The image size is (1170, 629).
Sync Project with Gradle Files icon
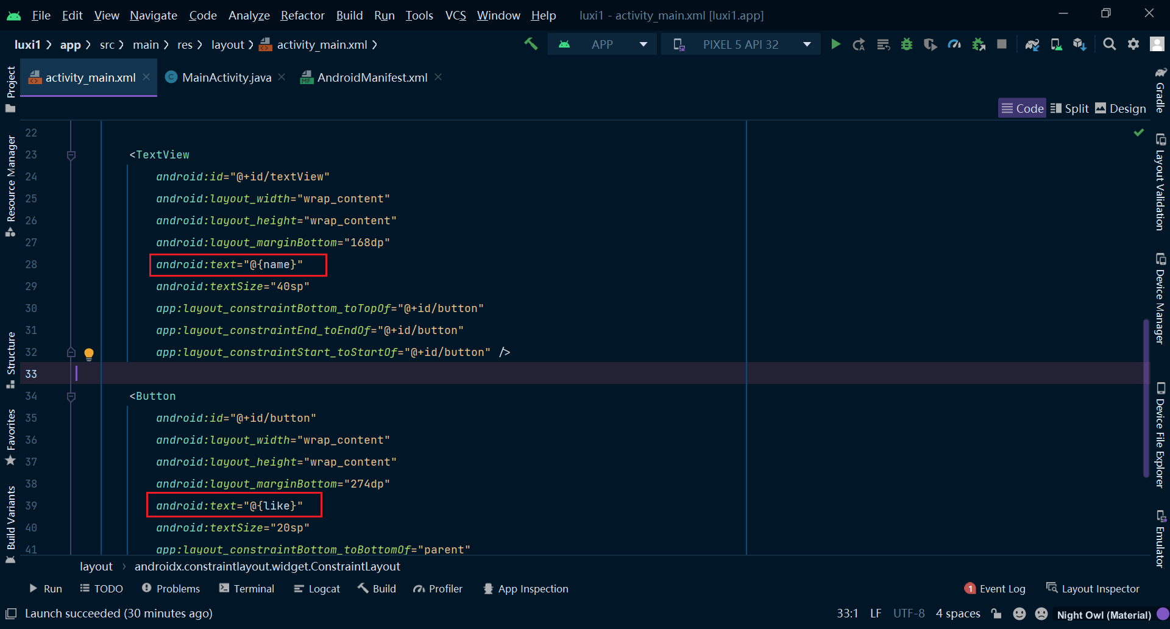[1032, 44]
